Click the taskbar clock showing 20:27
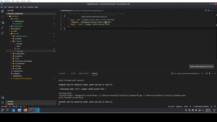 (208, 110)
